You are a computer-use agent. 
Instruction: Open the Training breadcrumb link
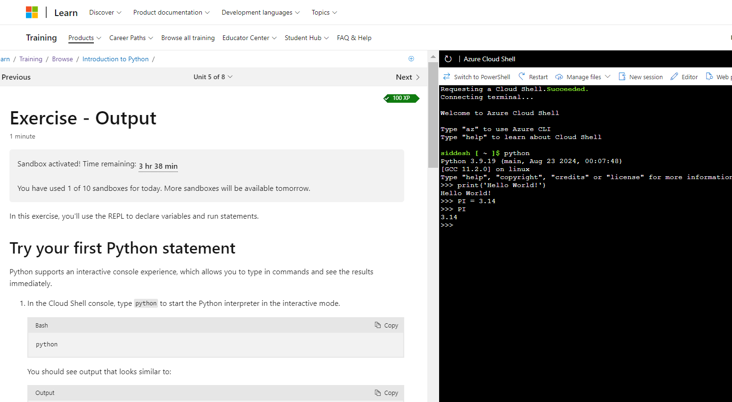pyautogui.click(x=31, y=59)
